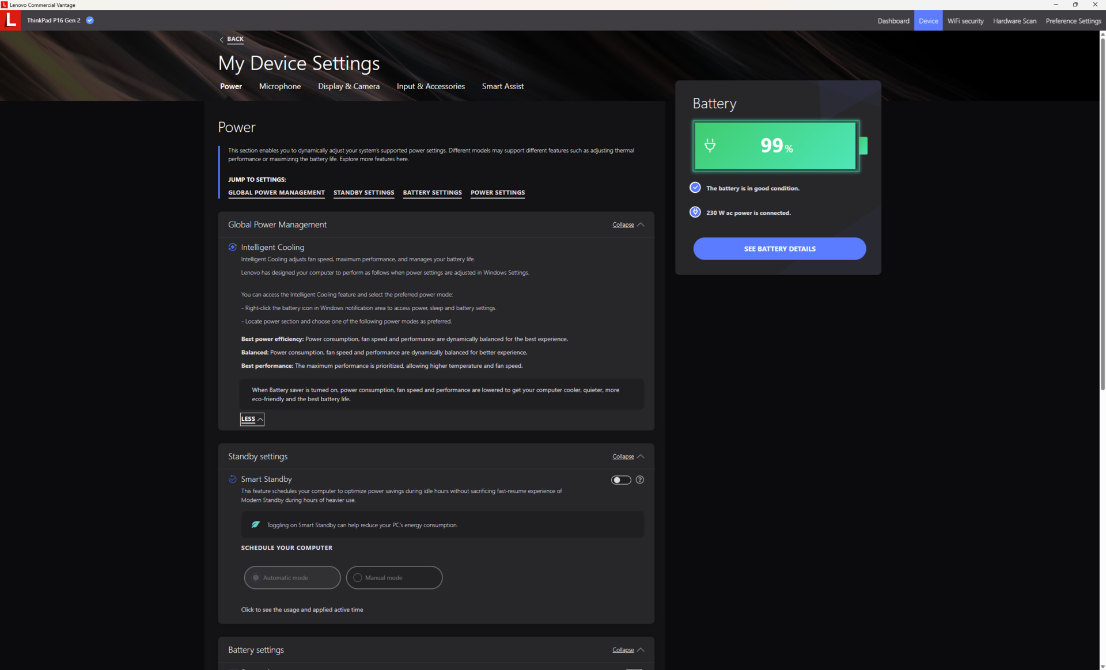Select the Automatic mode radio button
This screenshot has width=1106, height=670.
coord(256,577)
